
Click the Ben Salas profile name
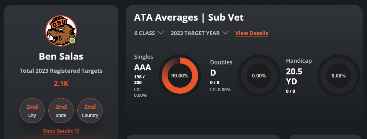click(x=61, y=57)
